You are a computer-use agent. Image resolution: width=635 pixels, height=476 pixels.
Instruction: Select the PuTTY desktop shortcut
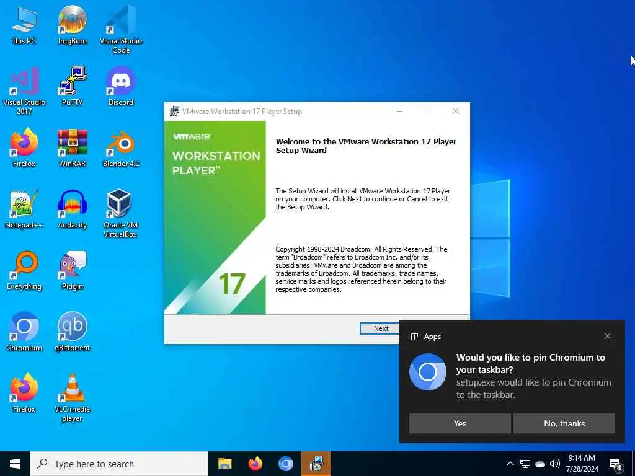[x=72, y=86]
